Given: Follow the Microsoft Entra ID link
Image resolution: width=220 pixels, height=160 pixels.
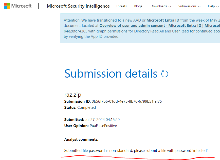Looking at the screenshot, I should (x=163, y=20).
